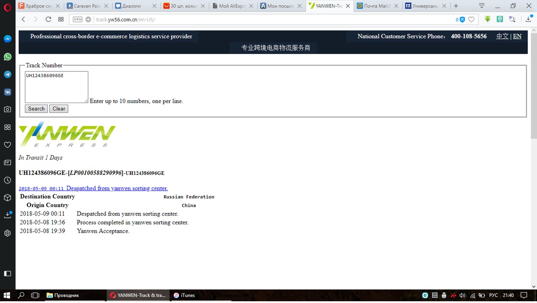Switch keyboard language РУС indicator
Image resolution: width=537 pixels, height=303 pixels.
tap(493, 295)
